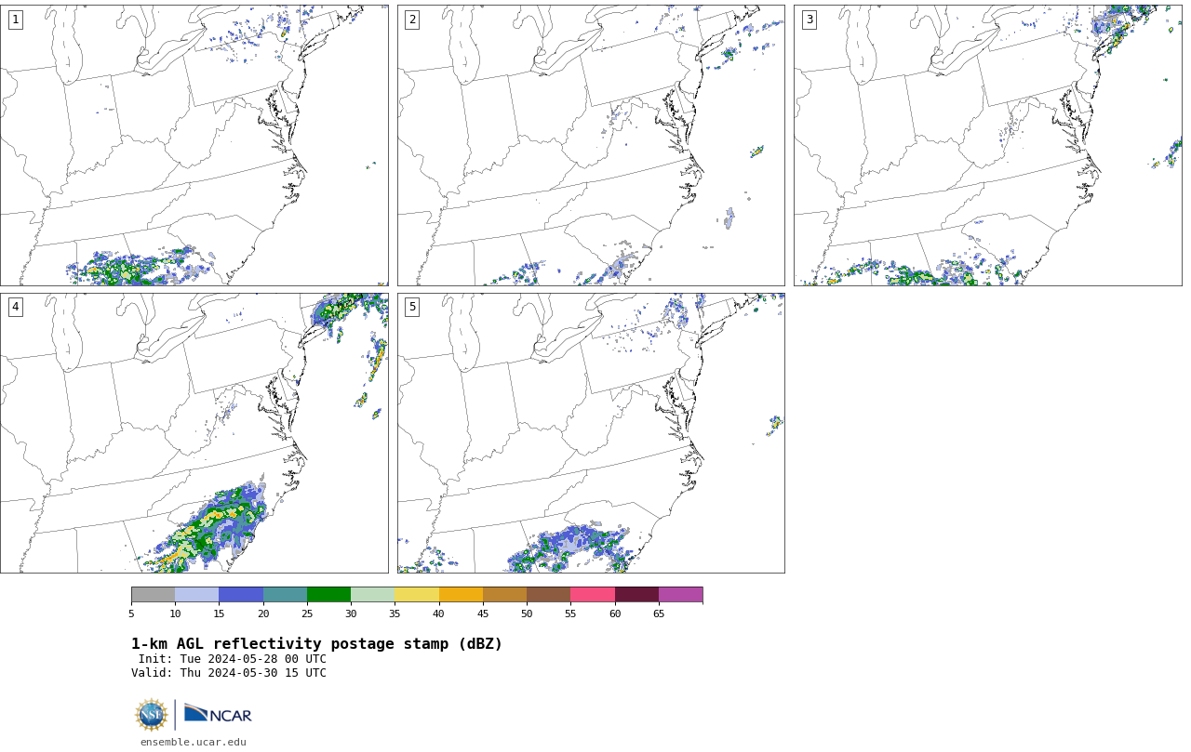Click the colorbar tick label 35
Image resolution: width=1191 pixels, height=752 pixels.
[x=395, y=613]
